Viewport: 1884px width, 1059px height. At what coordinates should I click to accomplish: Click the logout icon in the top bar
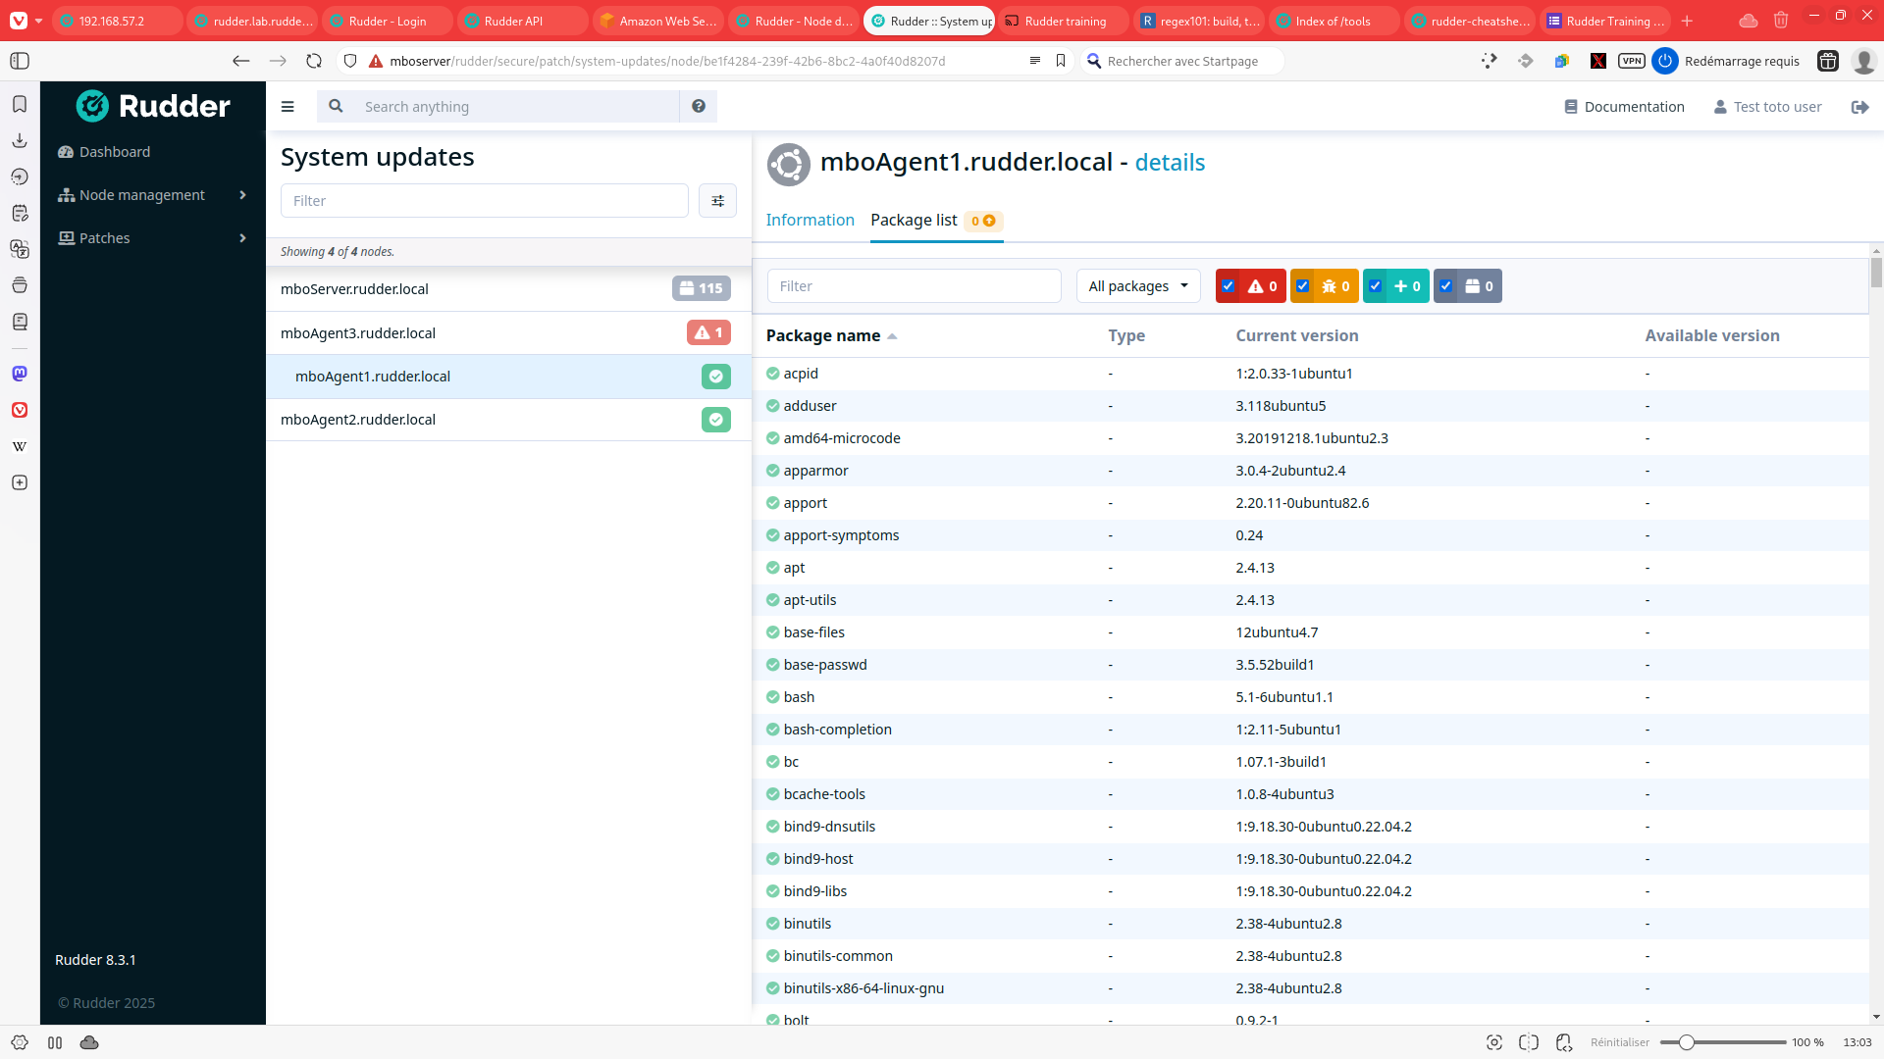point(1859,107)
